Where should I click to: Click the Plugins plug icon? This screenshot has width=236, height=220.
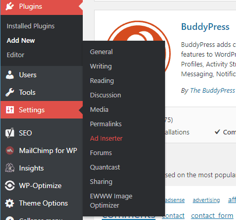[10, 6]
